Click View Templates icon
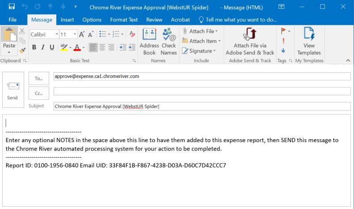The width and height of the screenshot is (354, 209). [309, 41]
